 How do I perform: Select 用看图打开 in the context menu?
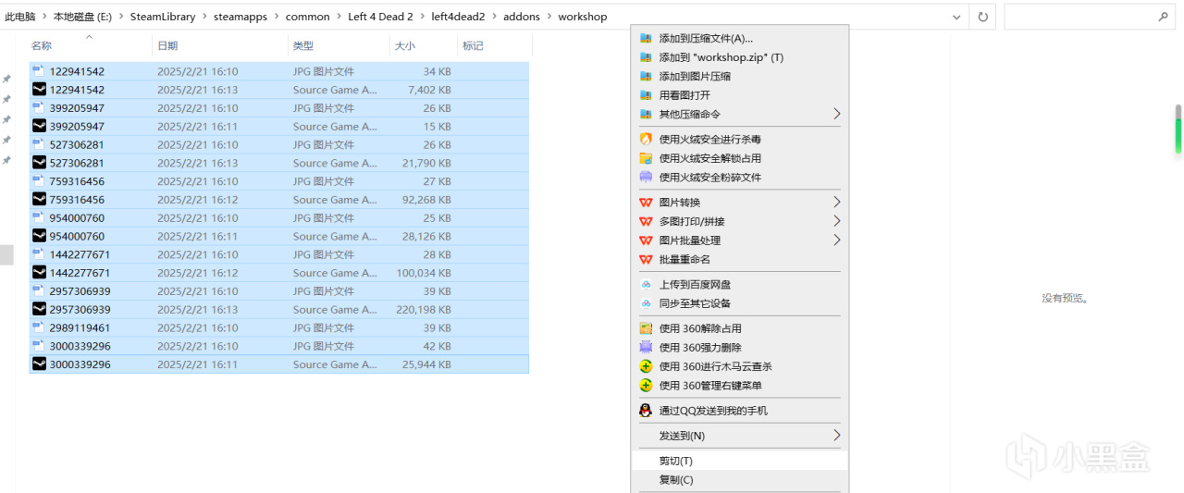(739, 95)
